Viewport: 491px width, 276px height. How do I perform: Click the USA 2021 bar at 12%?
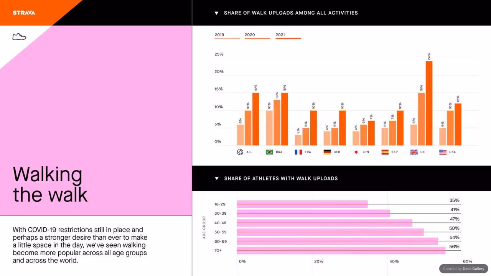click(x=458, y=125)
